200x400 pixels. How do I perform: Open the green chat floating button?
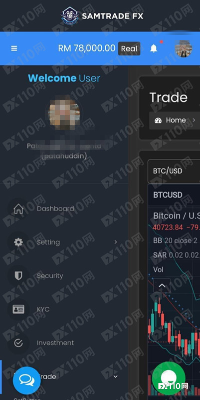[169, 378]
